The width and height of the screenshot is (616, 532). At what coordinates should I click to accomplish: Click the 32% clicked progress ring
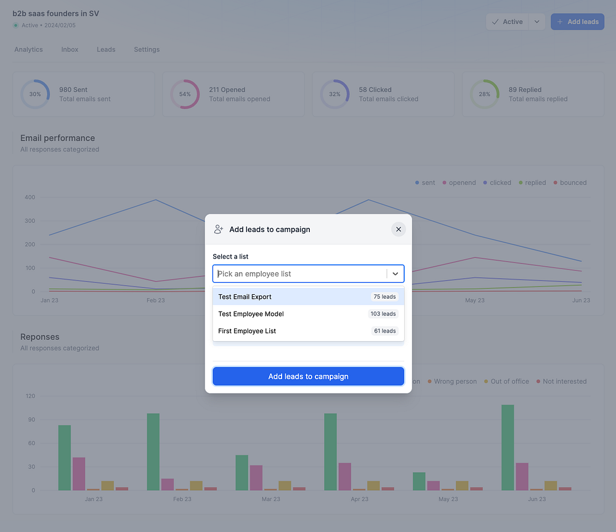click(x=334, y=94)
